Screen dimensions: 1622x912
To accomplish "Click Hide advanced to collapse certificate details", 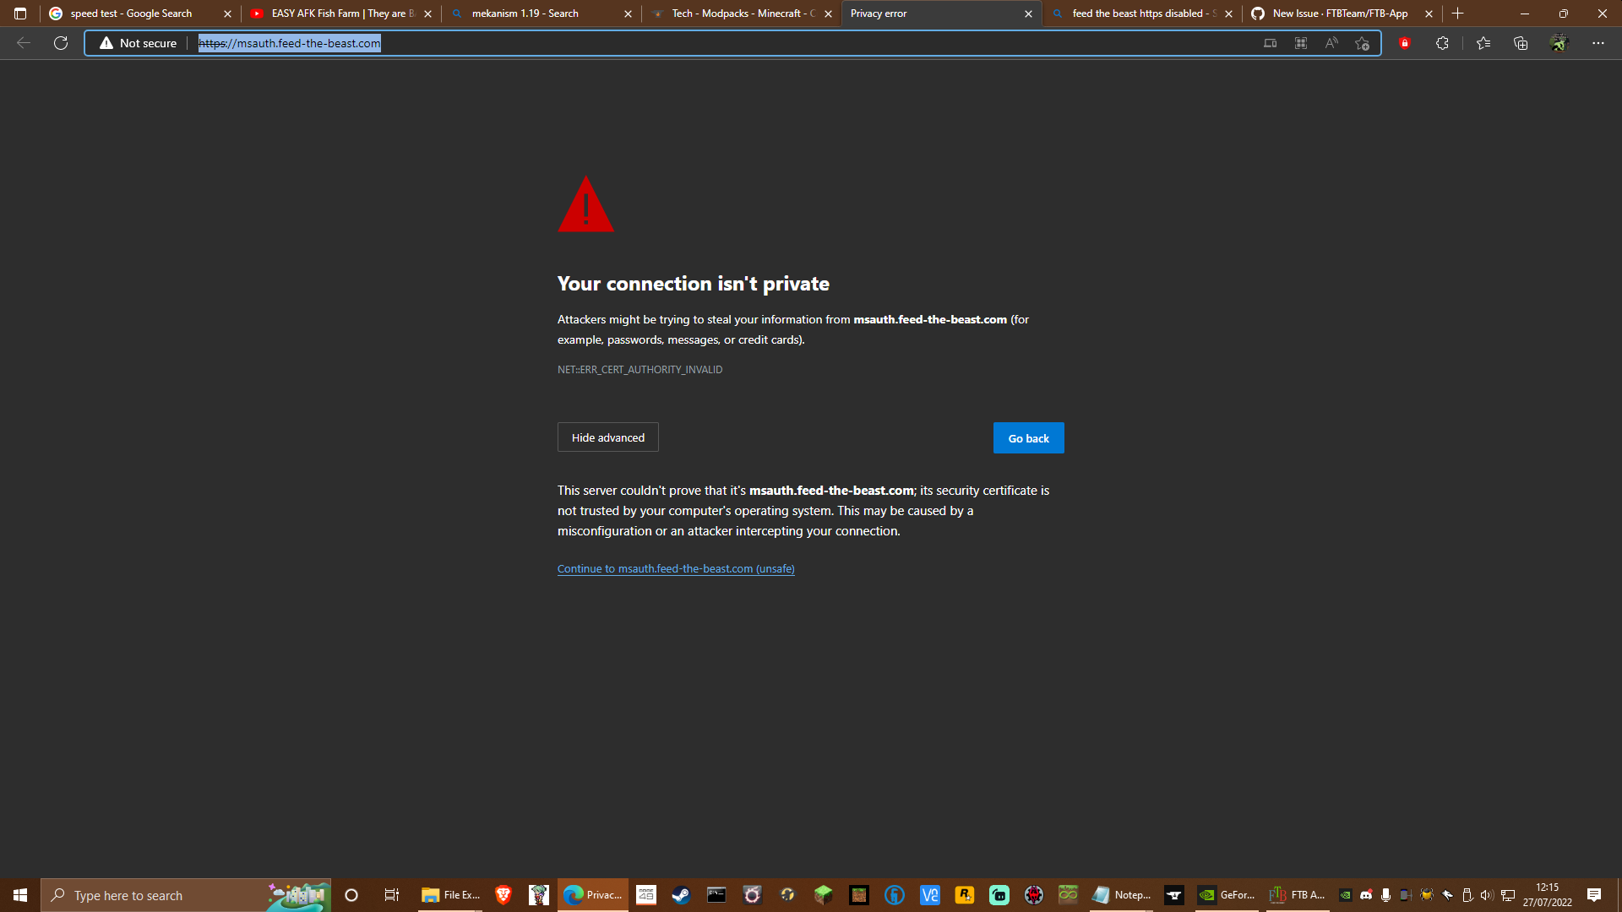I will point(607,437).
